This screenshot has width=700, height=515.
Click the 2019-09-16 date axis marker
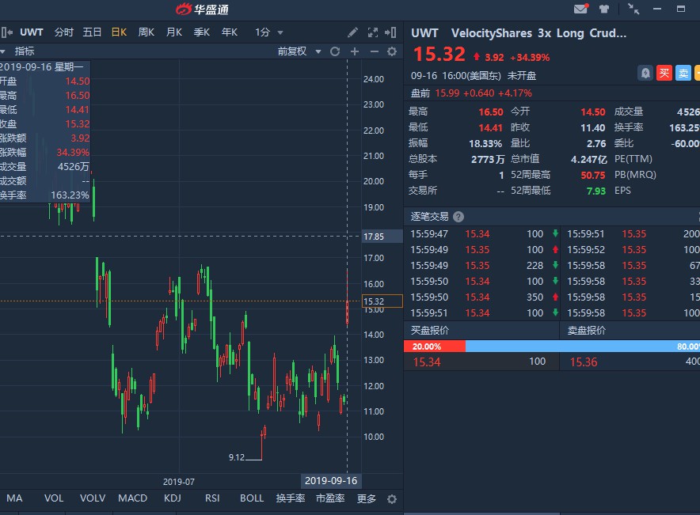tap(331, 481)
